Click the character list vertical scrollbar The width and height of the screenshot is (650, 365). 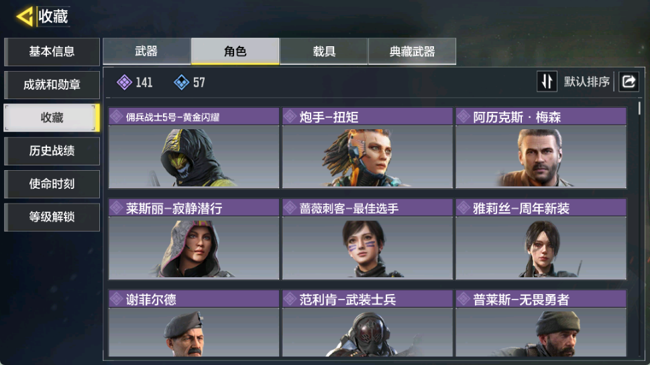click(640, 108)
